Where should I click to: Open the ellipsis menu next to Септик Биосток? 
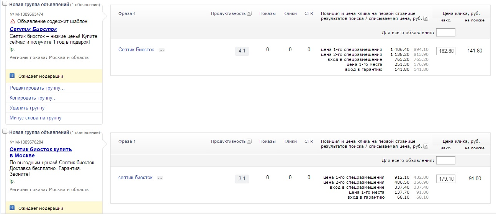162,50
